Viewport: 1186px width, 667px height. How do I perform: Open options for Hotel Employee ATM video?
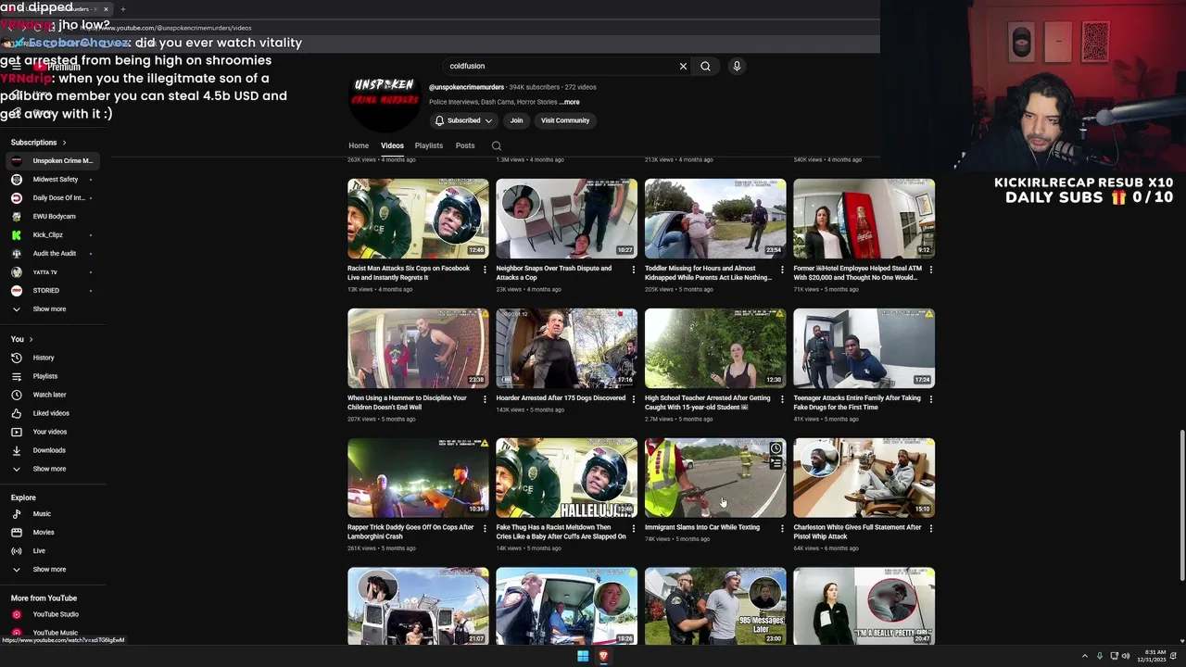click(931, 270)
